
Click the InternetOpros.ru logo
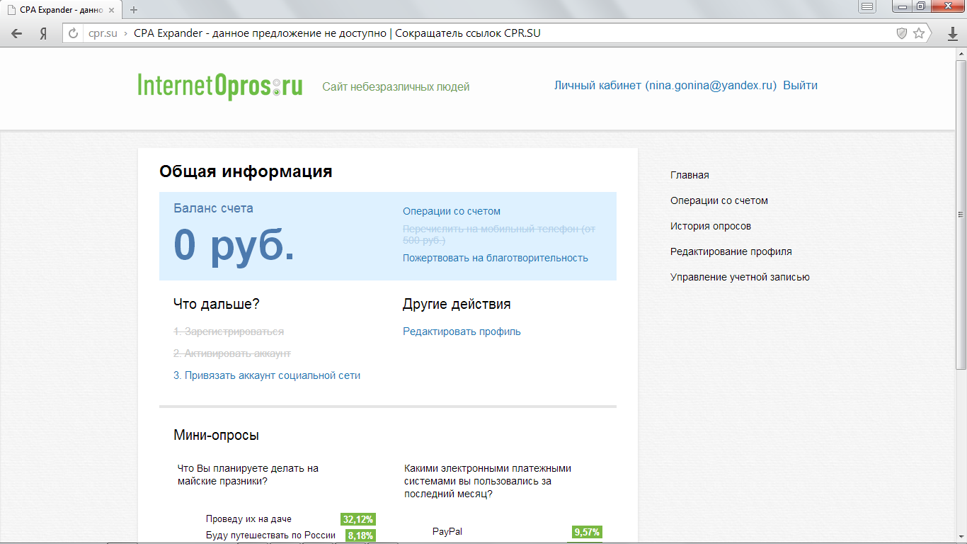(x=220, y=86)
